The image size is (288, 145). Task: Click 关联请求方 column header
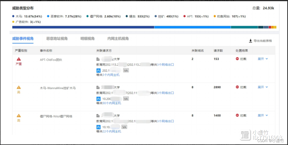(104, 51)
